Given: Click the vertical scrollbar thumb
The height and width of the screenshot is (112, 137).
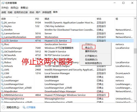Looking at the screenshot, I should [135, 51].
